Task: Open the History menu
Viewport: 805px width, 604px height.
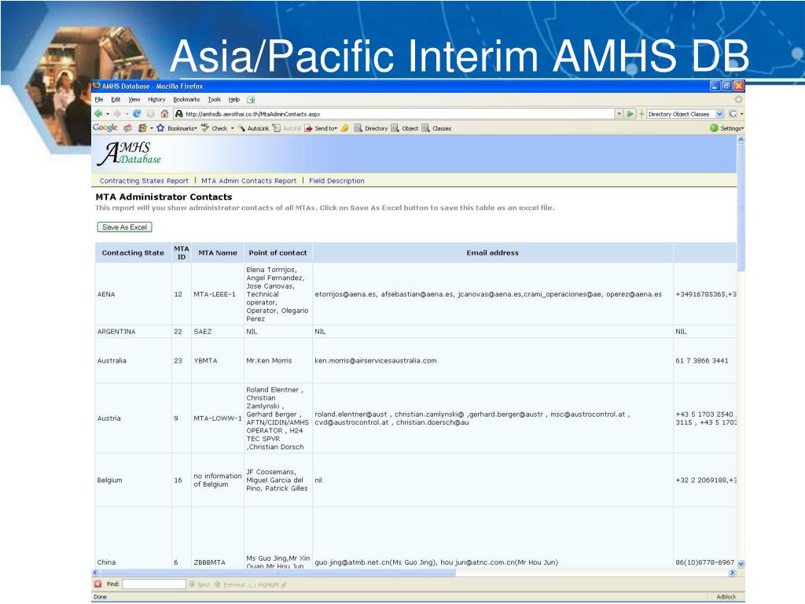Action: tap(156, 100)
